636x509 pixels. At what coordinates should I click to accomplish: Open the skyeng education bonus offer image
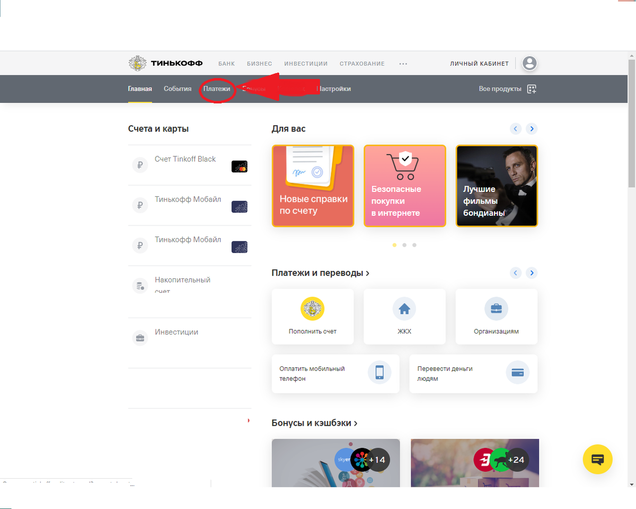click(335, 463)
